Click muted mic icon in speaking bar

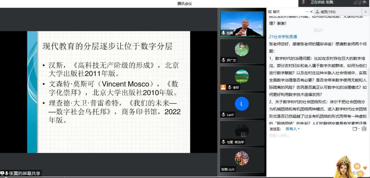pos(303,2)
